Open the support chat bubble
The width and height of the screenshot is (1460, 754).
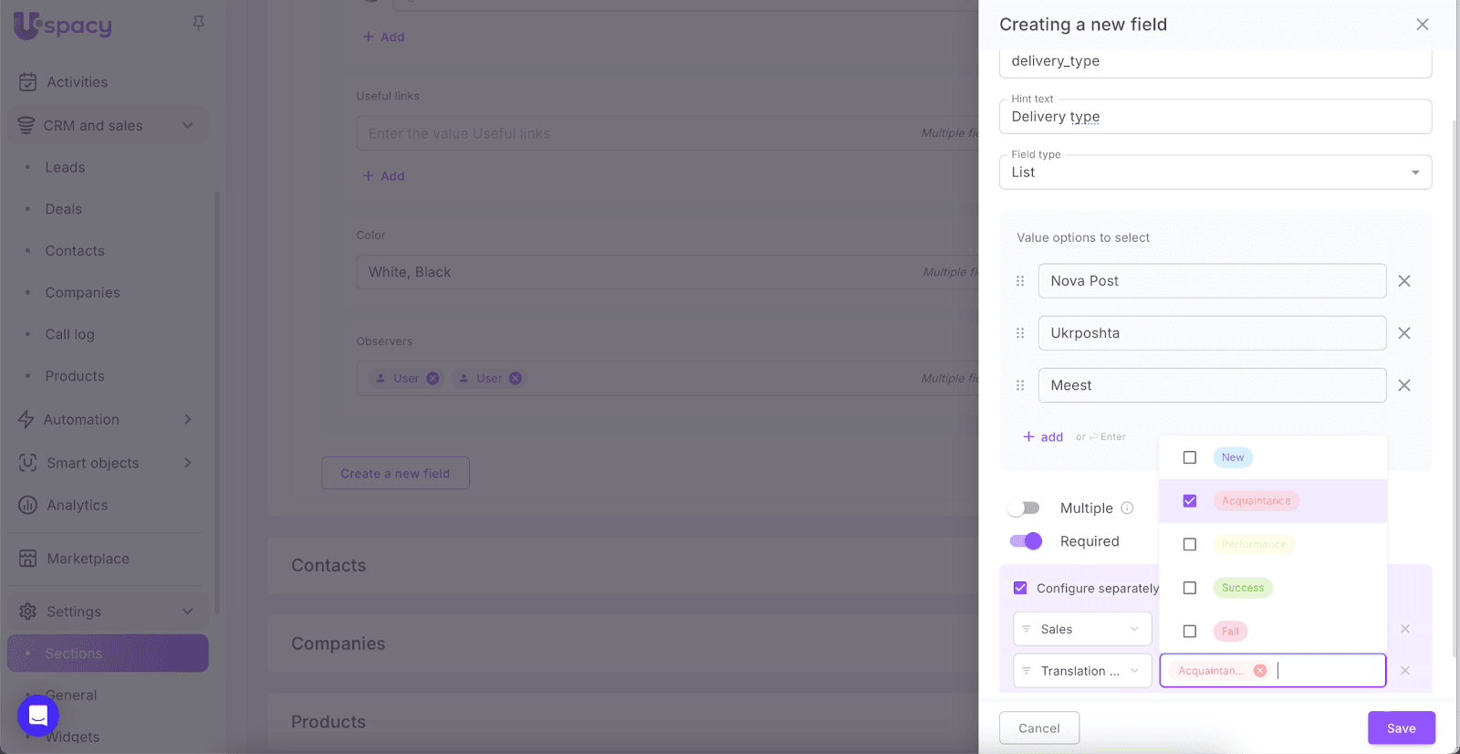point(38,715)
